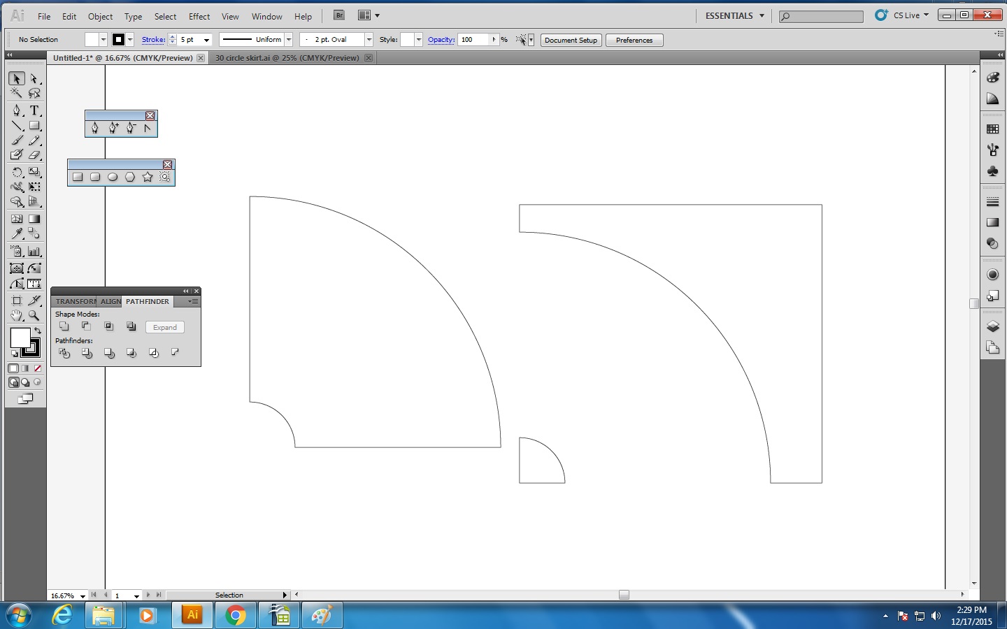The image size is (1007, 629).
Task: Activate the Rotate tool
Action: (17, 172)
